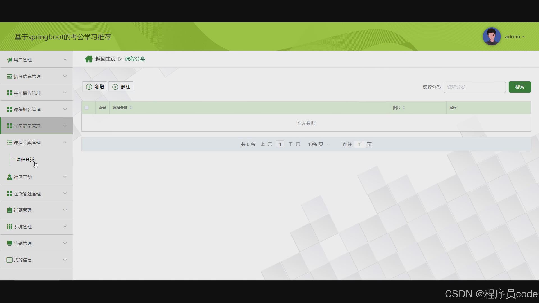Screen dimensions: 539x303
Task: Click the green 搜索 button
Action: click(519, 87)
